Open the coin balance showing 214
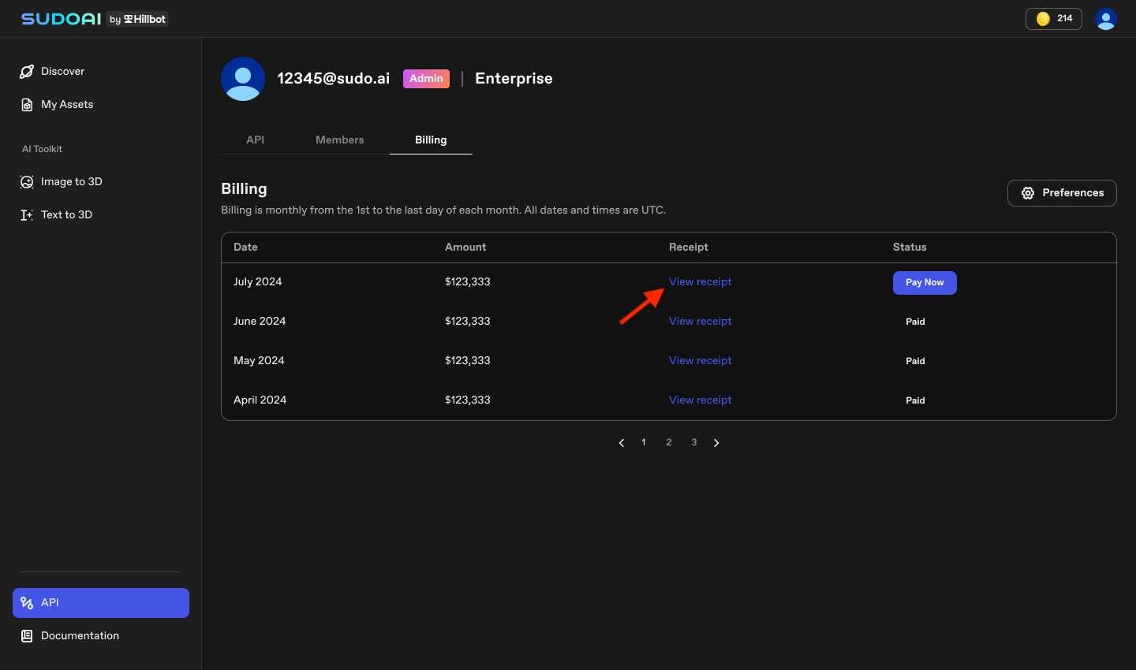This screenshot has height=670, width=1136. (1054, 19)
